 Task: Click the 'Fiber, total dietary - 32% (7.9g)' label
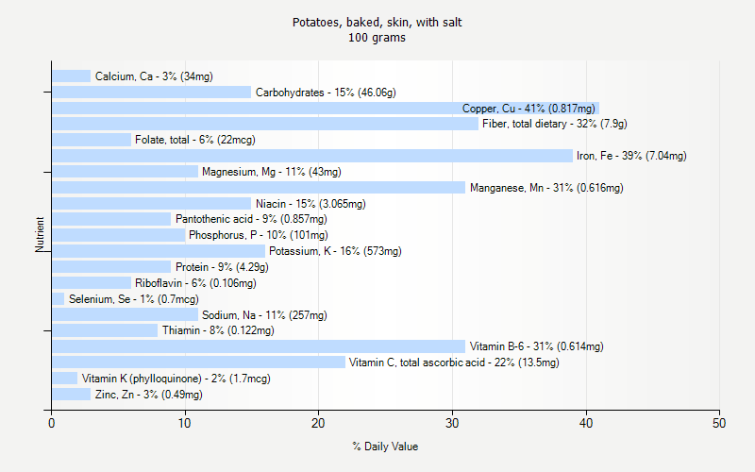(555, 124)
